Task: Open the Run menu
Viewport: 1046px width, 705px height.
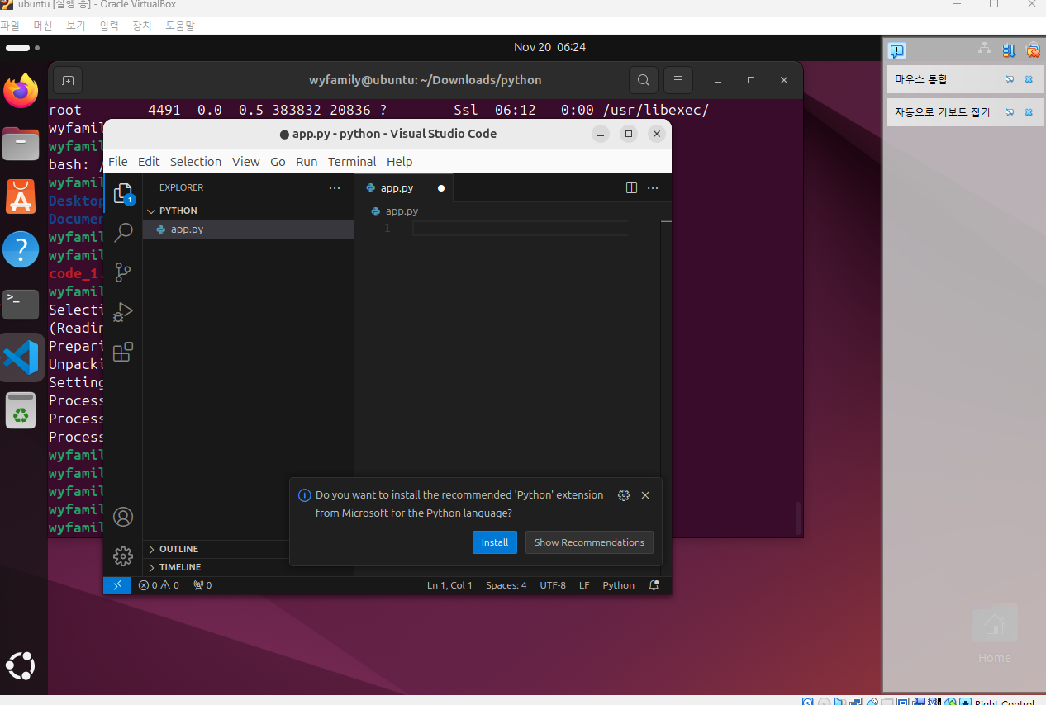Action: click(307, 162)
